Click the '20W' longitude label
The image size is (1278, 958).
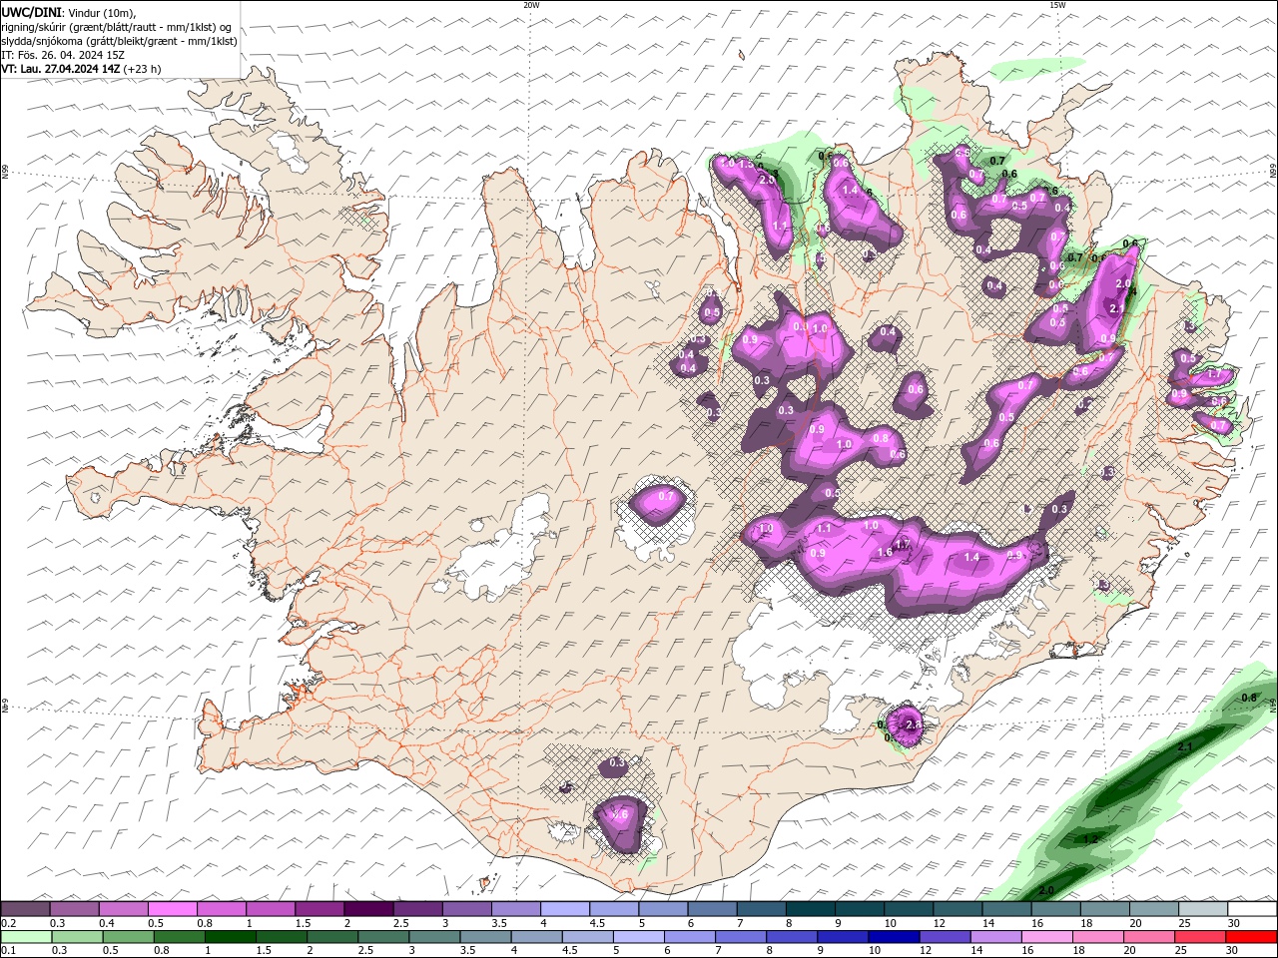point(531,5)
